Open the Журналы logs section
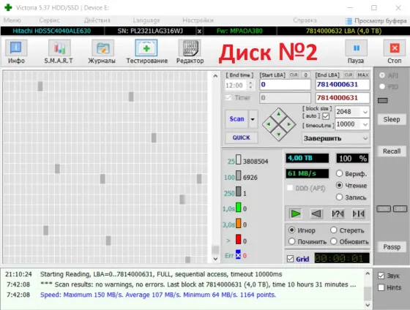 102,51
